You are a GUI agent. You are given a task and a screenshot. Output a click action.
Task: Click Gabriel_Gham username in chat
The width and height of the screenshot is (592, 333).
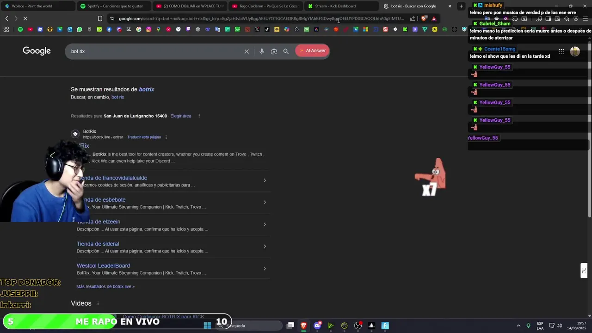[495, 24]
